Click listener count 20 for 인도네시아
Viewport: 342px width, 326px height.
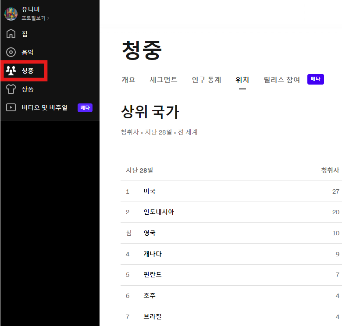[x=336, y=212]
